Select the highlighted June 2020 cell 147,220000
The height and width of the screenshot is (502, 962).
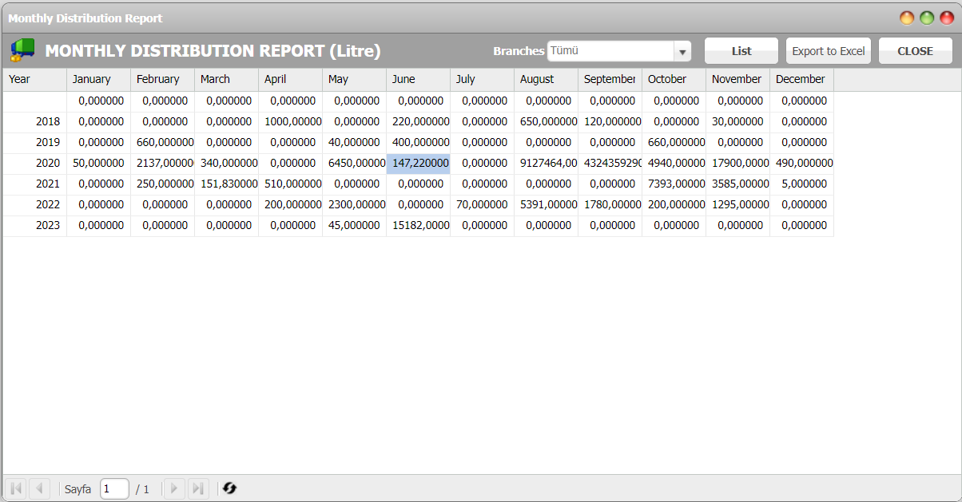419,164
